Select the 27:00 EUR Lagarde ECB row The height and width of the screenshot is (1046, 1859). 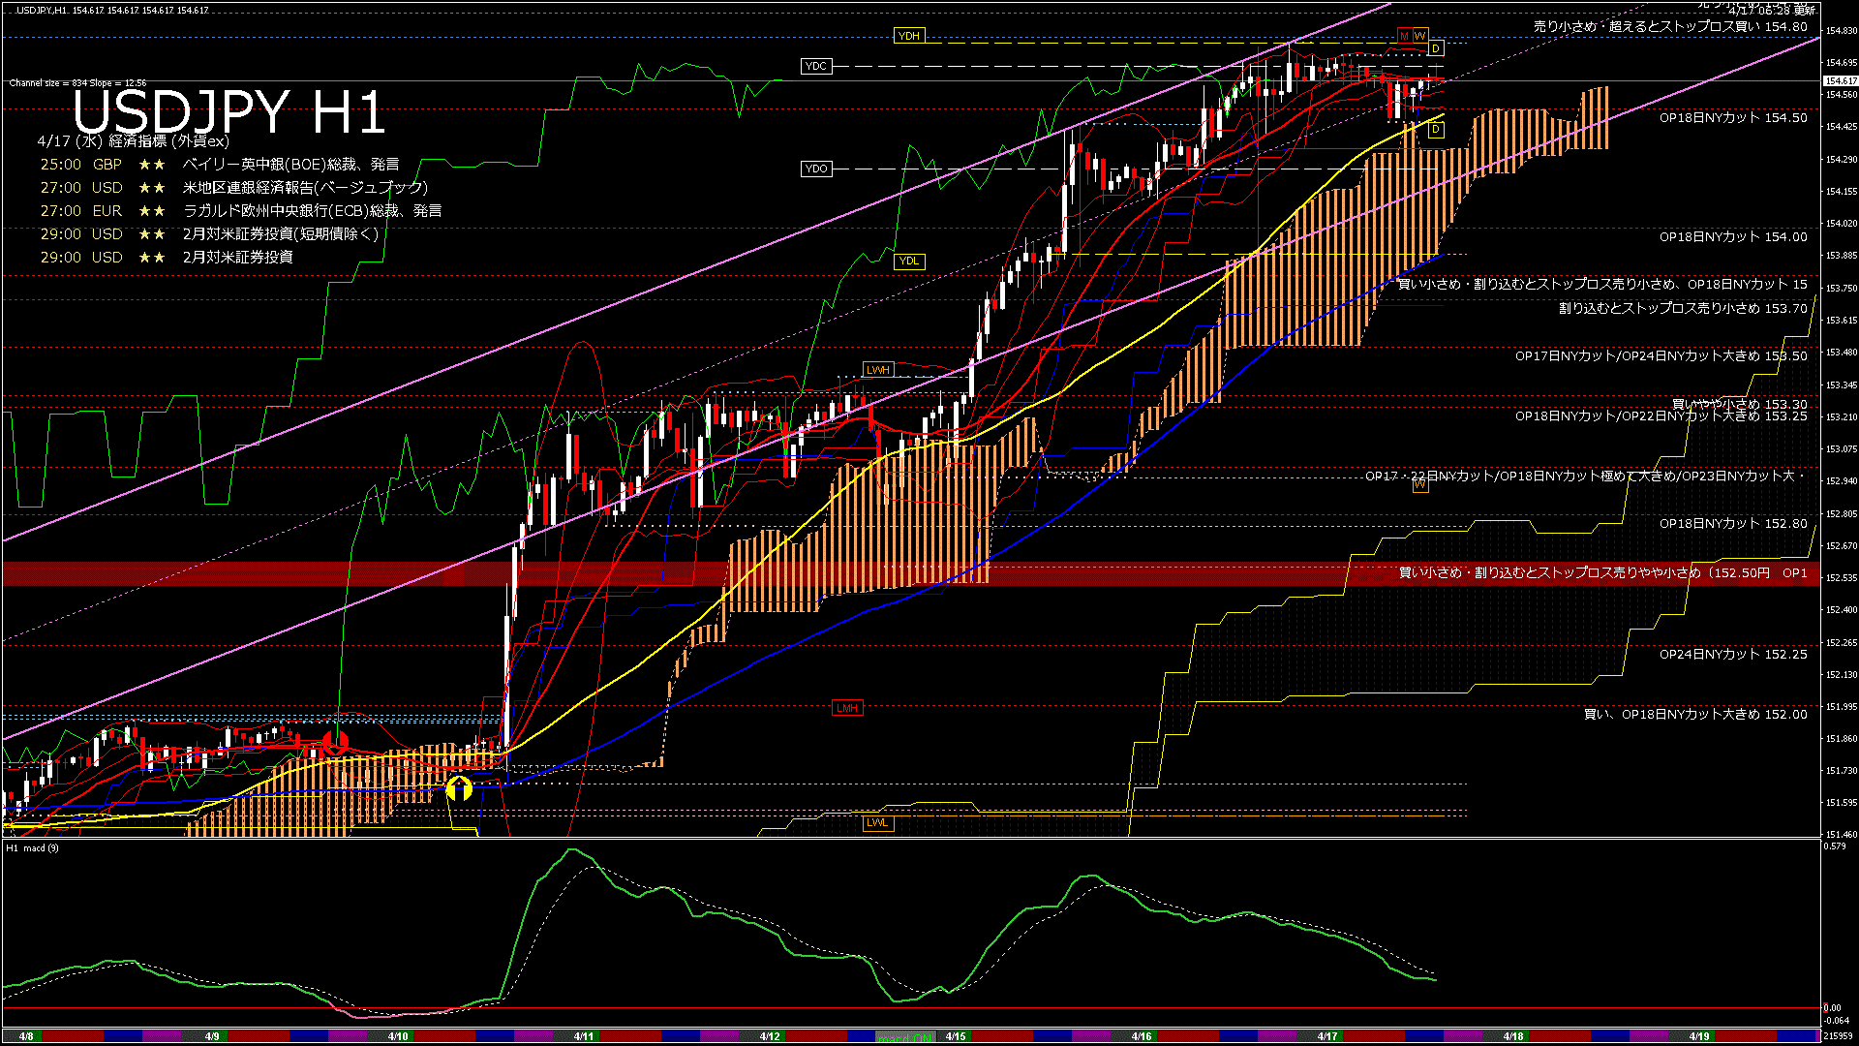click(x=240, y=211)
